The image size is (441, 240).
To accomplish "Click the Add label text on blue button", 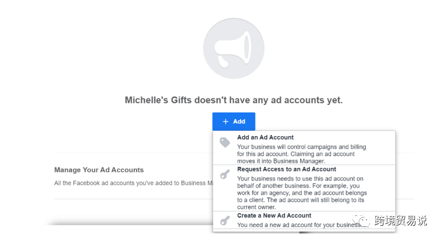I will coord(239,121).
